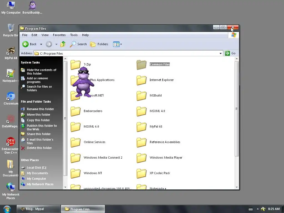Screen dimensions: 284x213
Task: Select the MSBuild folder icon
Action: pos(141,96)
